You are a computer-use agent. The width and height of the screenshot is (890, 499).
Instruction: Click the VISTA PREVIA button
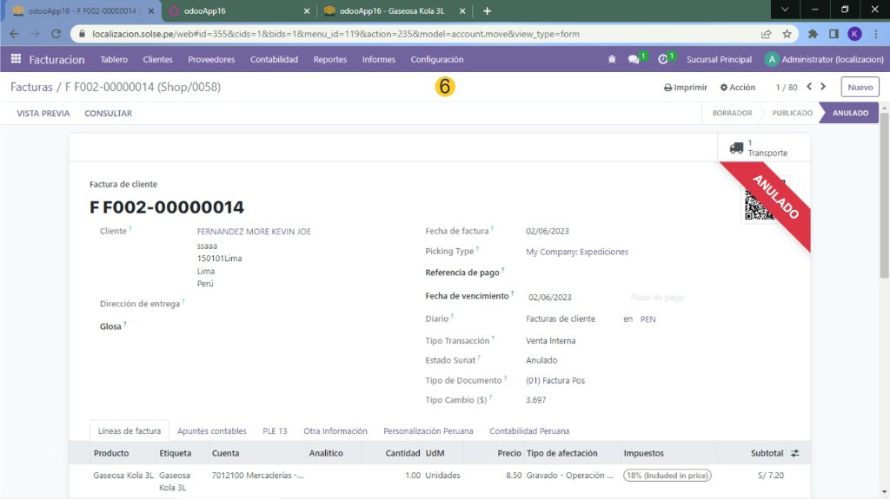coord(43,114)
